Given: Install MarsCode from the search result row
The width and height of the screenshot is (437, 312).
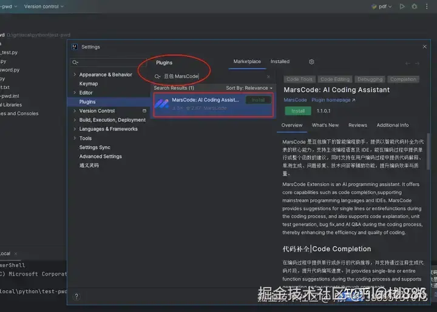Looking at the screenshot, I should 258,100.
